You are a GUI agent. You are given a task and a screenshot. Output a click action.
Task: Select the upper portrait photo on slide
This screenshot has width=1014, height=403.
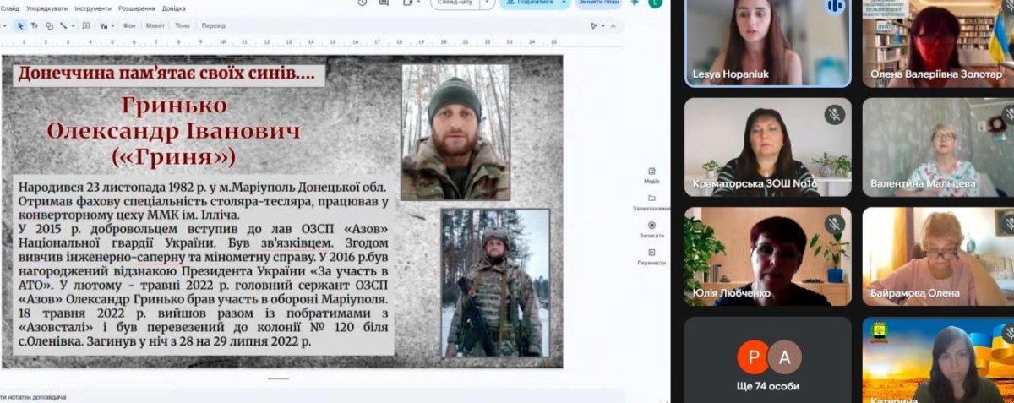[455, 133]
